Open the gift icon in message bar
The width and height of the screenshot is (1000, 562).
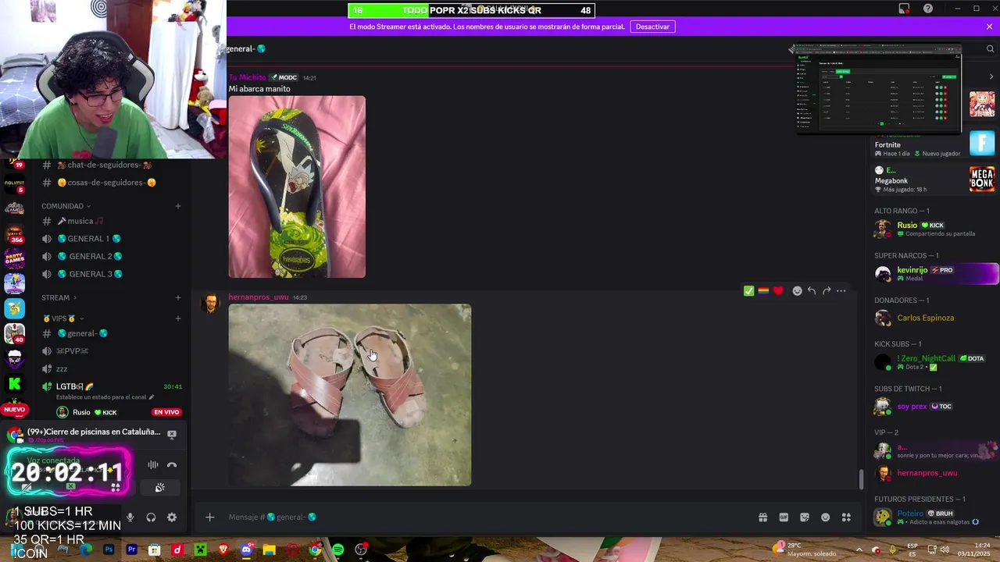tap(762, 517)
